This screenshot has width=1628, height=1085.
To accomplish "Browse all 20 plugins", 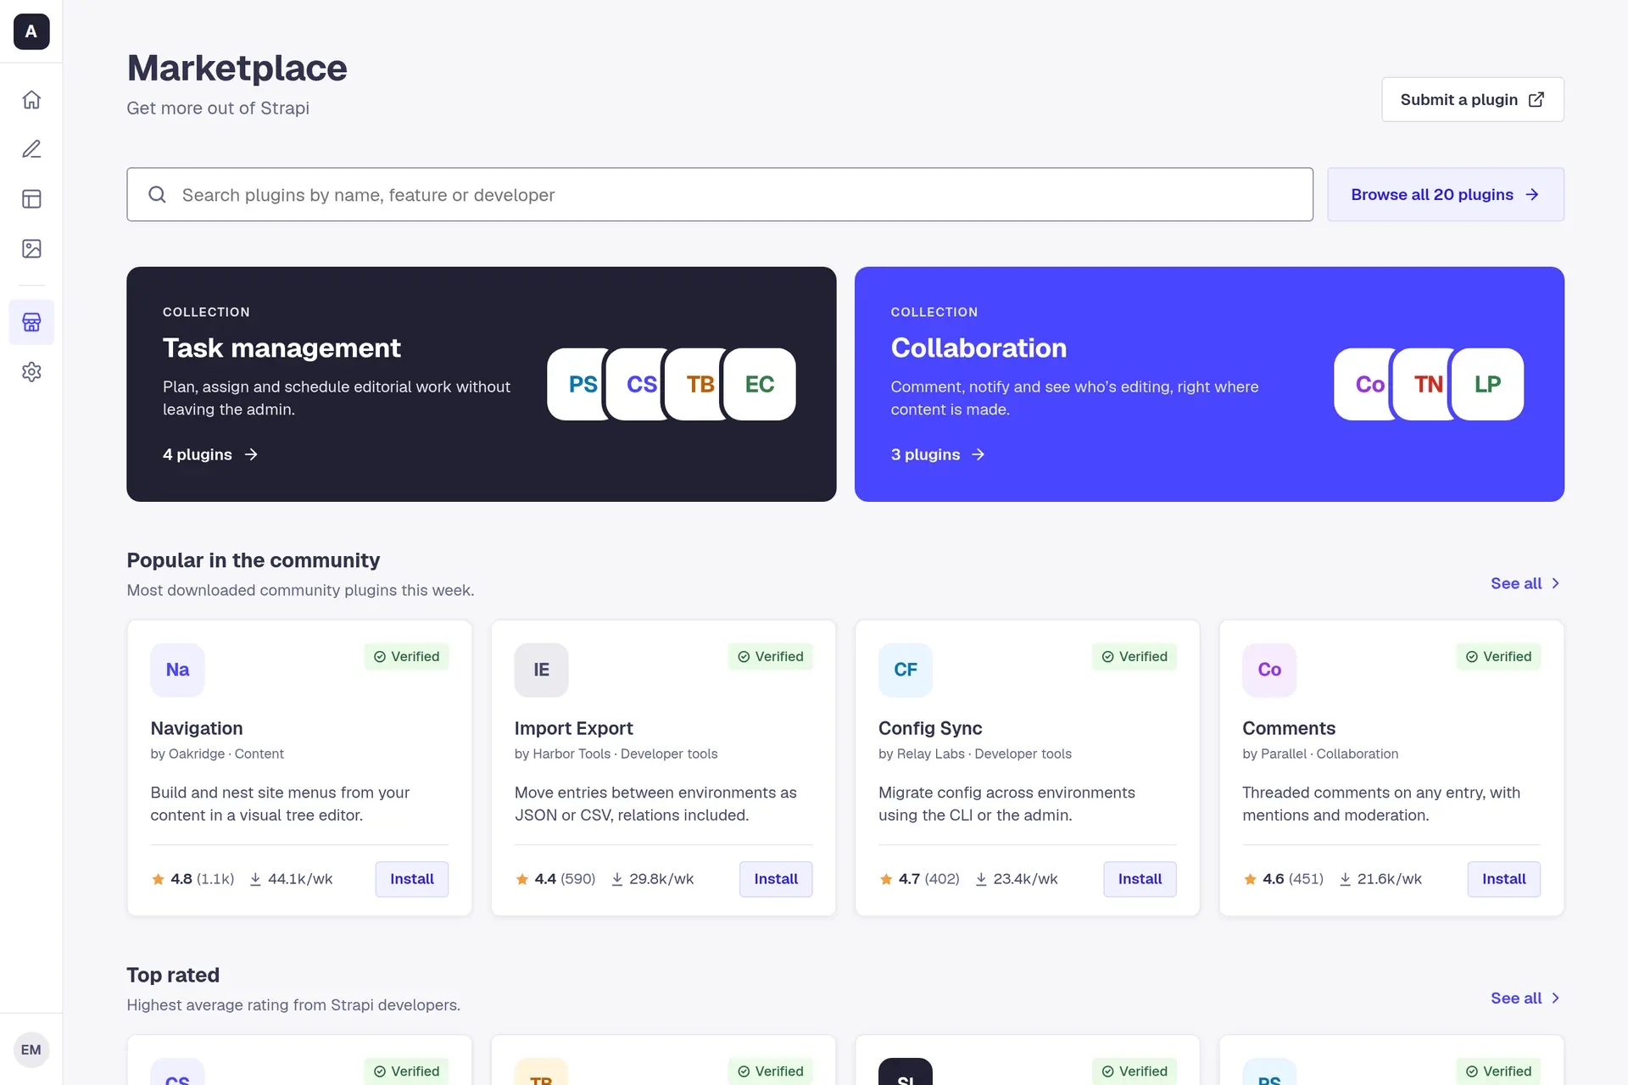I will 1445,194.
